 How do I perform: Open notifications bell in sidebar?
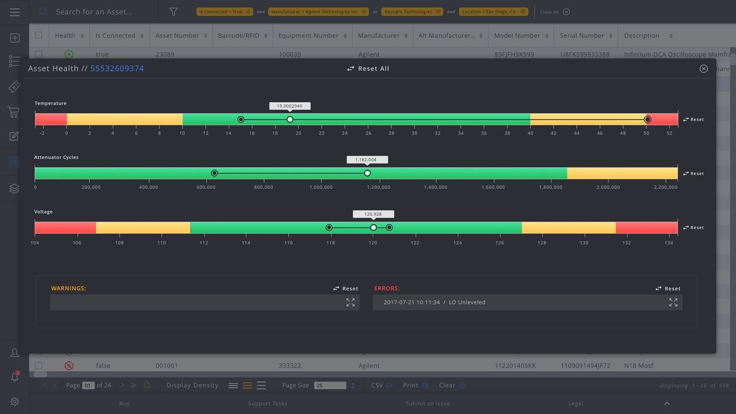(x=15, y=377)
